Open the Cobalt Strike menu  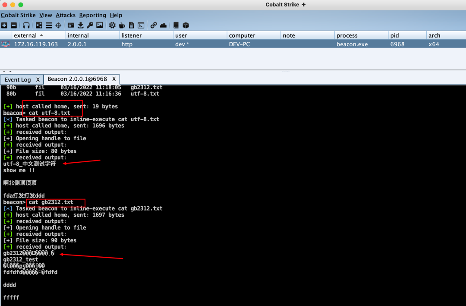(18, 15)
